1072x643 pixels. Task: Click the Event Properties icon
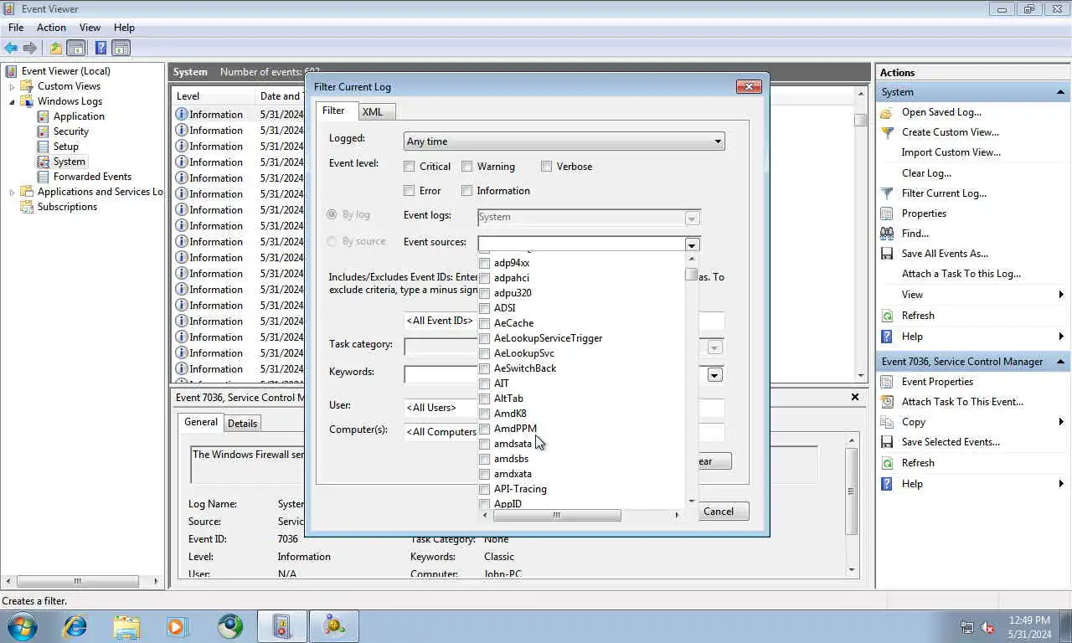point(887,382)
